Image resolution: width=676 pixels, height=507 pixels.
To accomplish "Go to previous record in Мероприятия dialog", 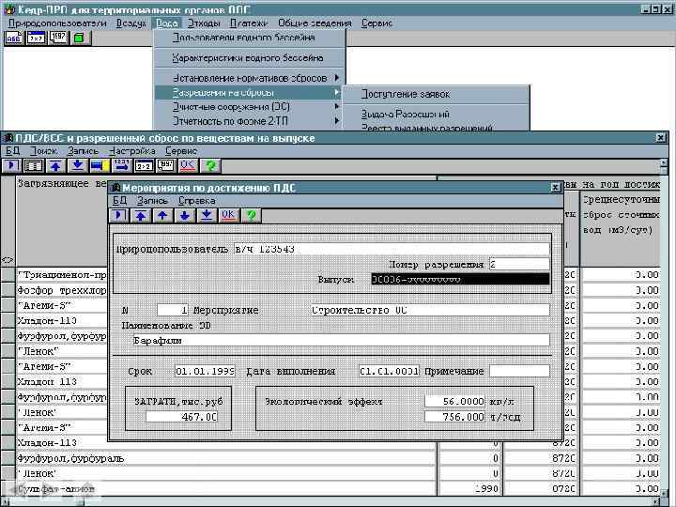I will [x=162, y=216].
